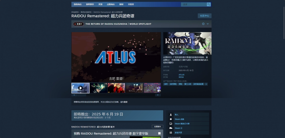Add a tag with the plus button
This screenshot has height=138, width=285.
(206, 84)
